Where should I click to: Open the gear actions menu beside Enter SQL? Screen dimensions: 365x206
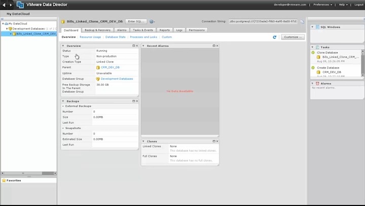click(152, 21)
